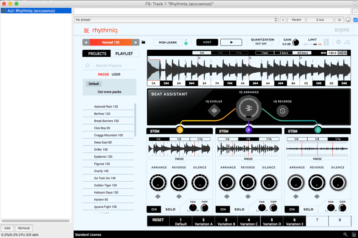Click waveform icon under Stem C Arrange
This screenshot has height=238, width=358.
[296, 196]
